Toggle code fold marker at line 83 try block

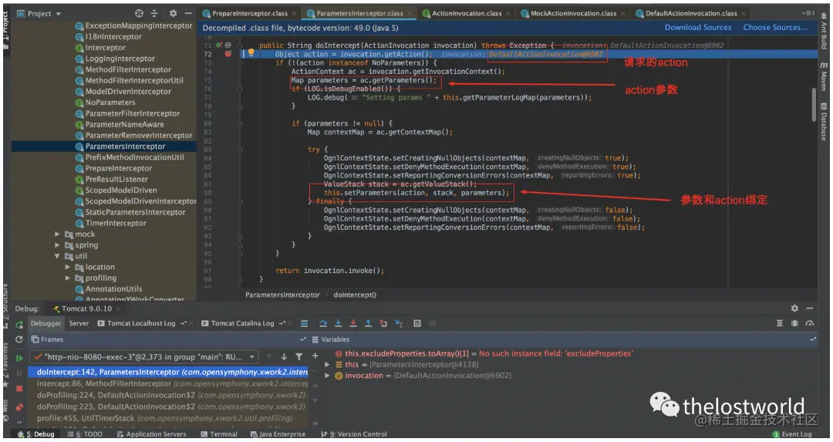240,150
